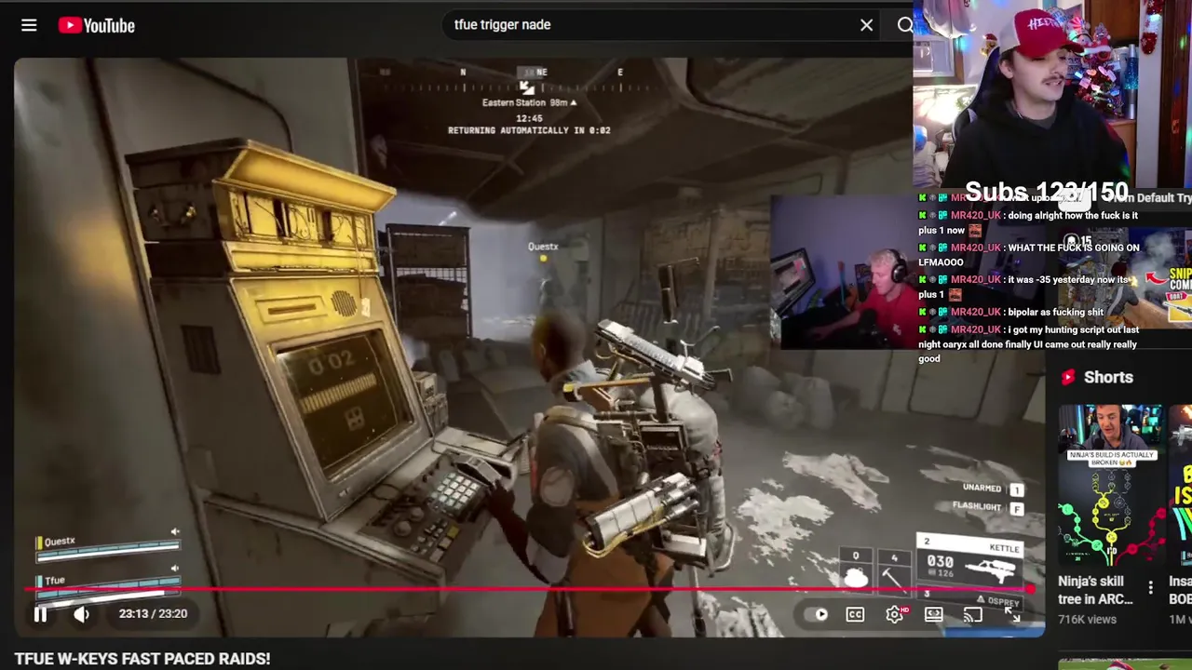This screenshot has width=1192, height=670.
Task: Mute the video volume
Action: [x=82, y=614]
